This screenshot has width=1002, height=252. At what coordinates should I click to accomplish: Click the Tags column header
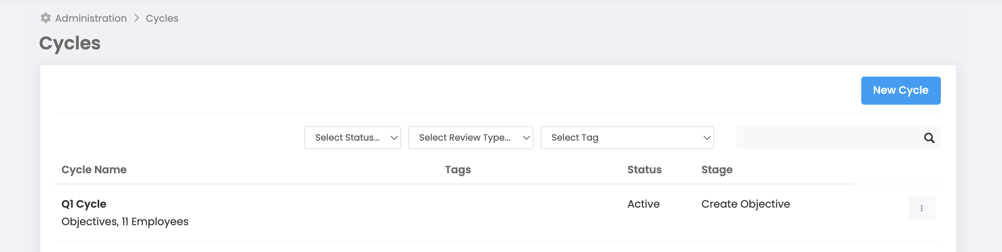click(458, 170)
